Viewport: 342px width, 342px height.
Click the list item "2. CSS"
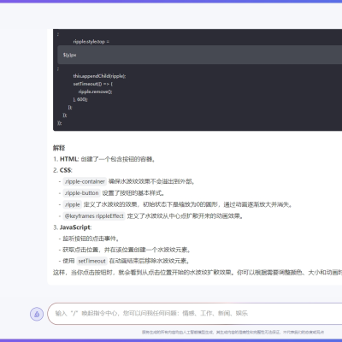tap(62, 170)
